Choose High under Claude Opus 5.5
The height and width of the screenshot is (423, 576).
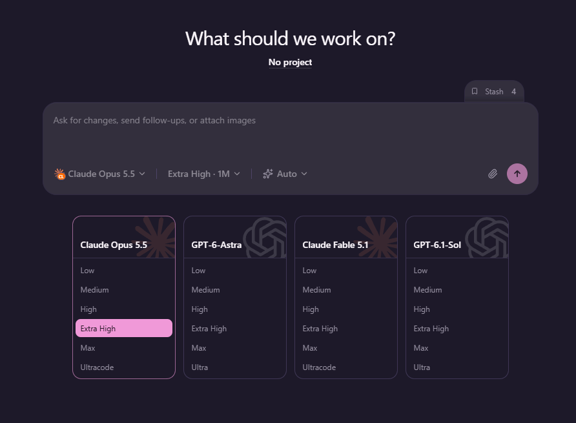click(x=124, y=309)
